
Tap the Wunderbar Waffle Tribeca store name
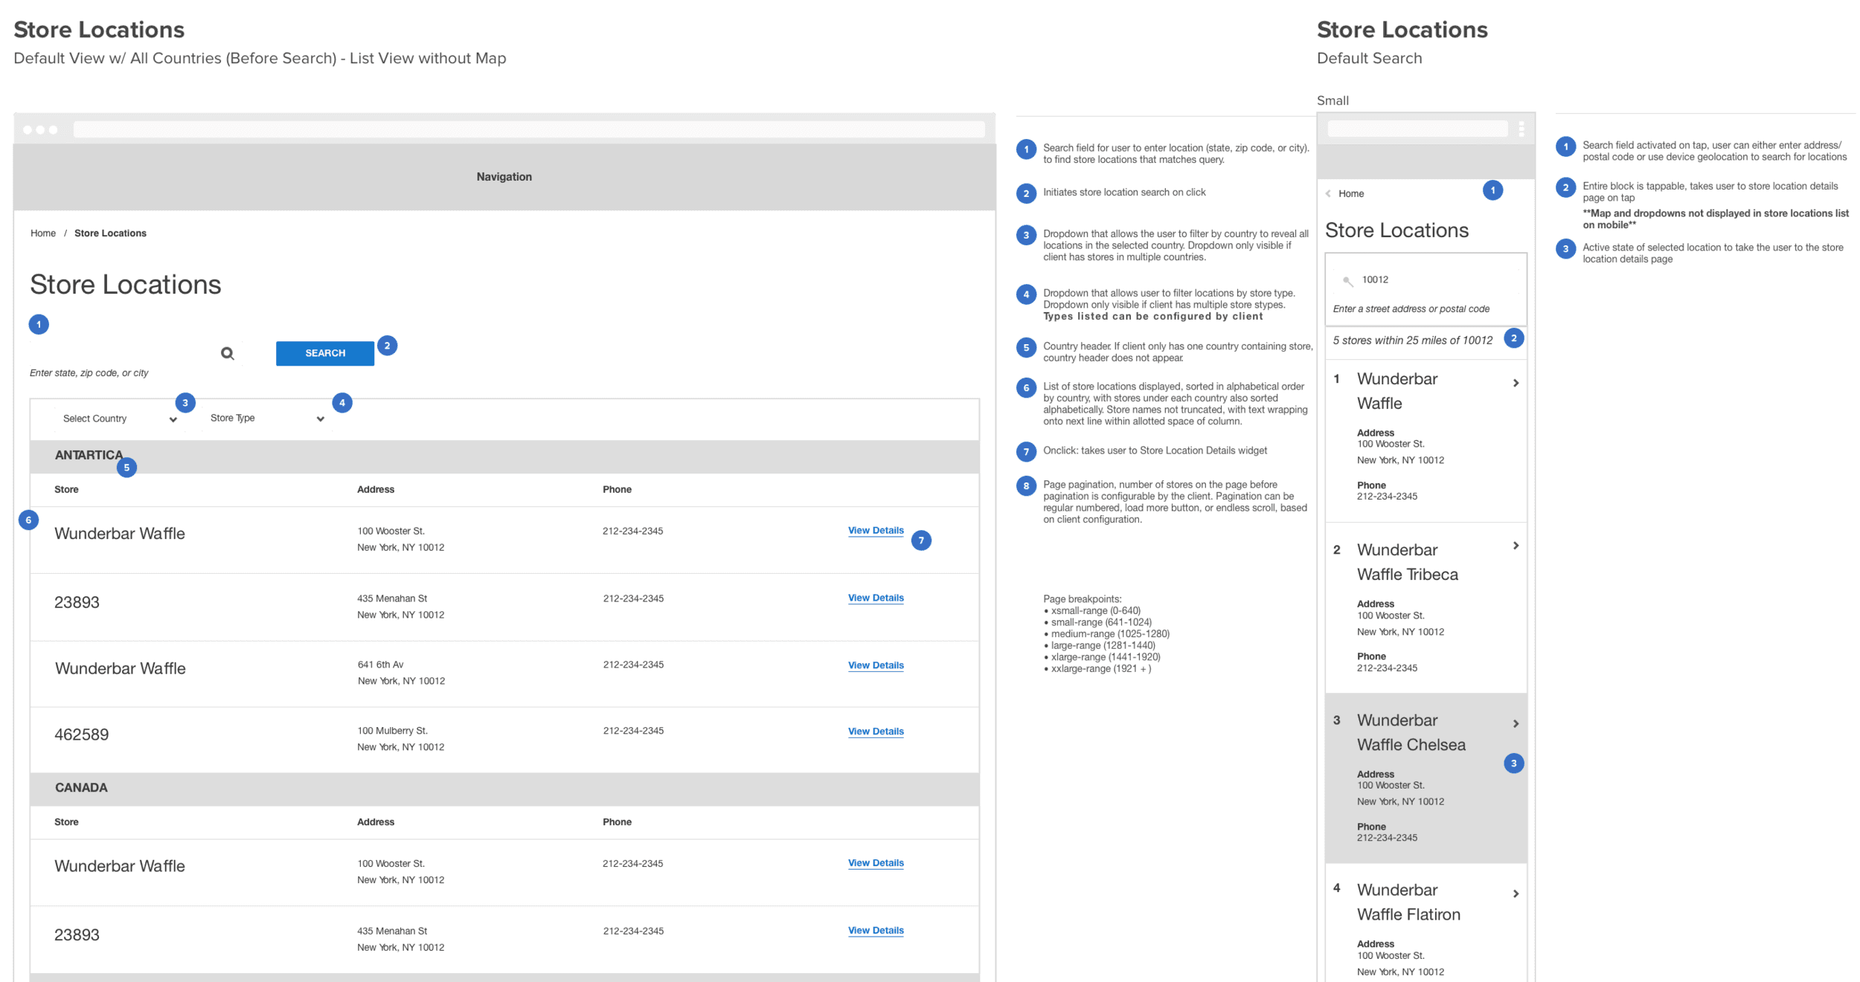pyautogui.click(x=1407, y=562)
